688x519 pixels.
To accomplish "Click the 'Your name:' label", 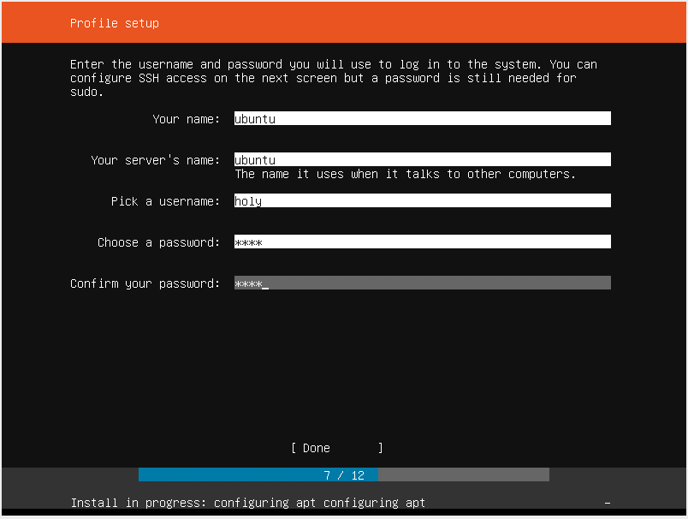I will pos(186,119).
